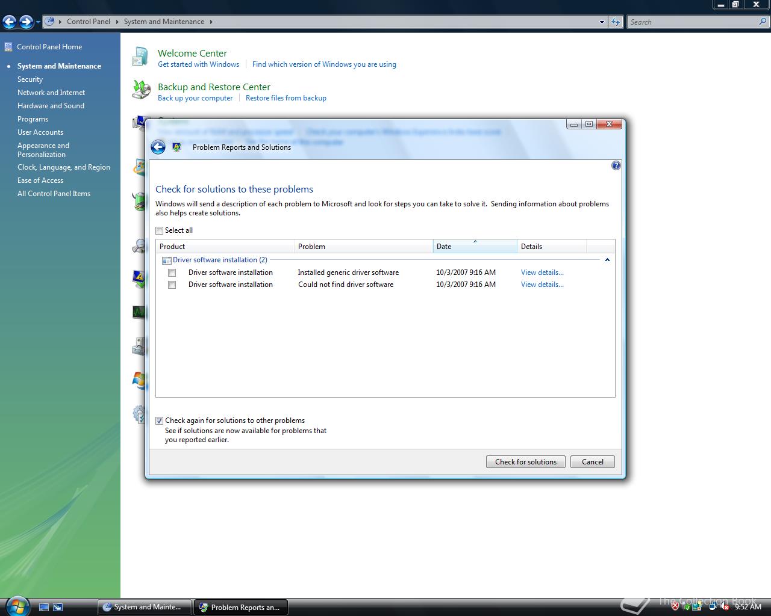Check the Installed generic driver software row

coord(172,273)
